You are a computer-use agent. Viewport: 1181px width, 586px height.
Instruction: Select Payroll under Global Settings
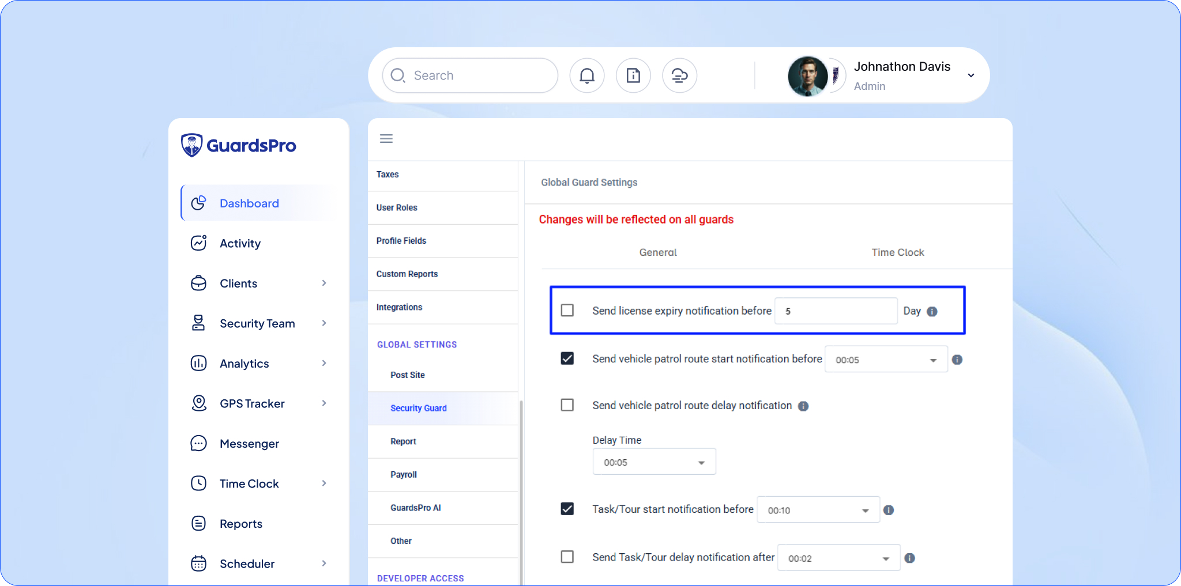point(443,475)
